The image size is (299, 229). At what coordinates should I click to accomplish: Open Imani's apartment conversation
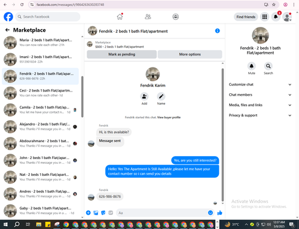coord(41,59)
